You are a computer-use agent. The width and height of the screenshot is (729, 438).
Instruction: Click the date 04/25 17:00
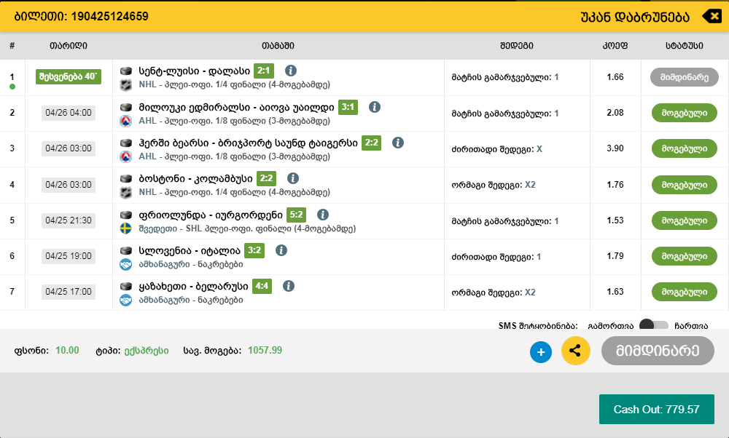click(x=69, y=292)
